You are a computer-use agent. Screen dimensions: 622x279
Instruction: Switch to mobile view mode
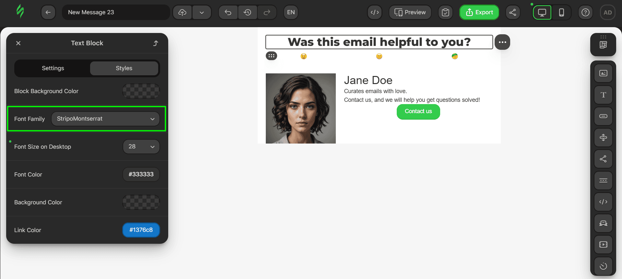[x=561, y=12]
